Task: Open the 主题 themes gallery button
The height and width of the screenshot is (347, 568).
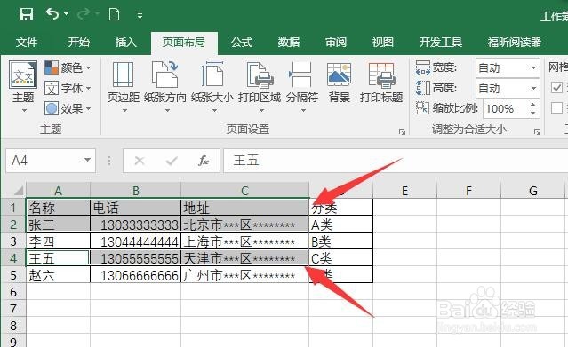Action: pos(23,87)
